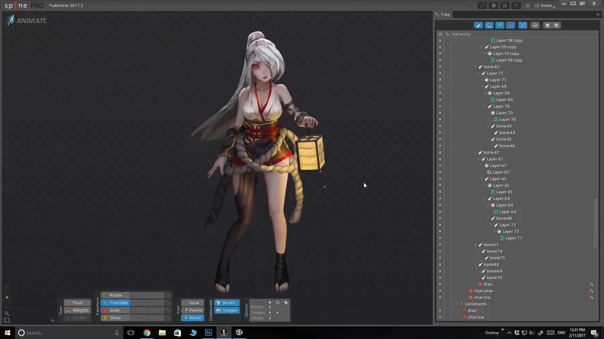Click the fit-to-screen frame icon in viewport
Viewport: 604px width, 339px height.
click(x=7, y=320)
